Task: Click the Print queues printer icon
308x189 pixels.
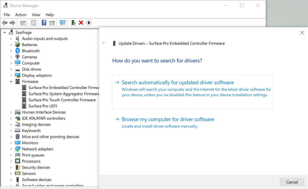Action: pyautogui.click(x=17, y=155)
